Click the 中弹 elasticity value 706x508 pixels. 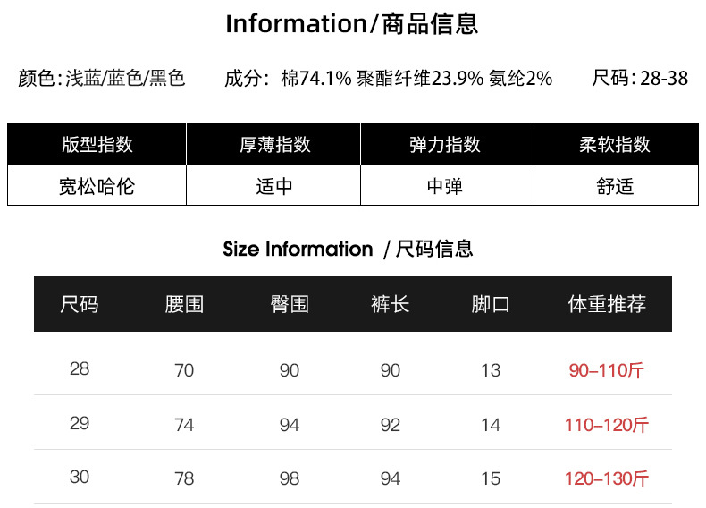click(x=445, y=187)
